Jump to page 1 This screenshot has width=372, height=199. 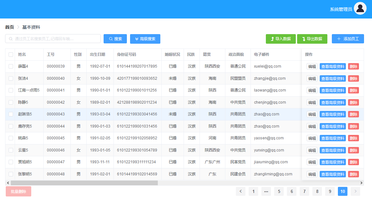[253, 191]
